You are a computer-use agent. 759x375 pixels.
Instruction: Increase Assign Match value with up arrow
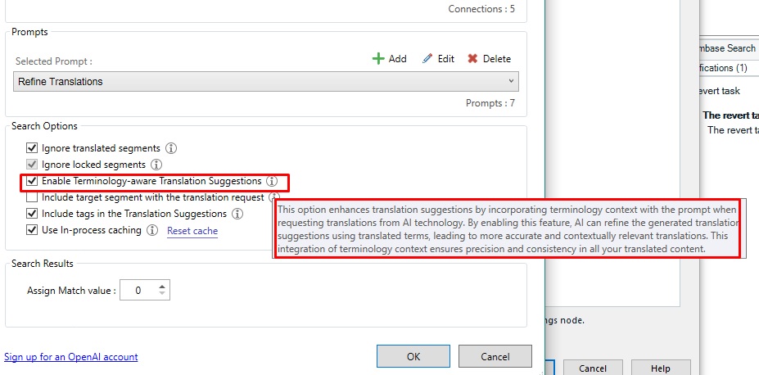tap(162, 287)
